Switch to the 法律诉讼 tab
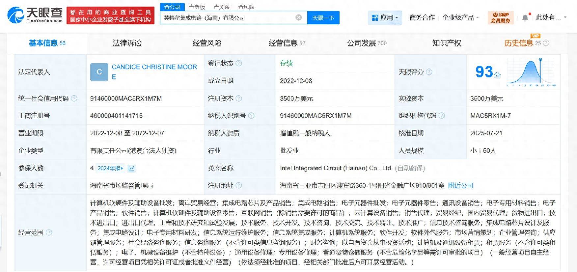The image size is (577, 272). [x=127, y=43]
